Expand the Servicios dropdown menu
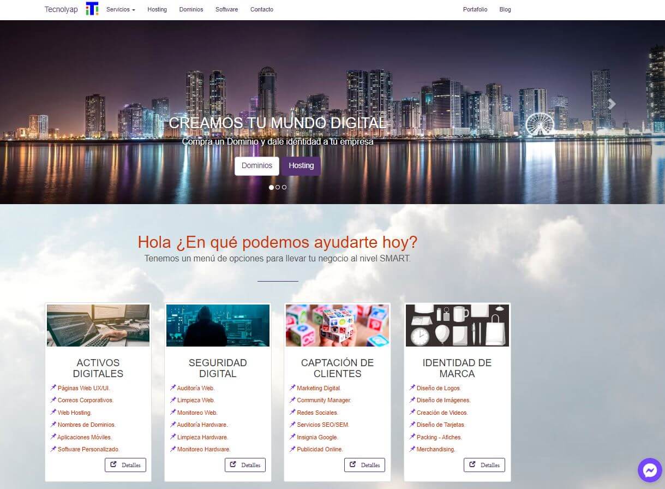665x489 pixels. (121, 9)
